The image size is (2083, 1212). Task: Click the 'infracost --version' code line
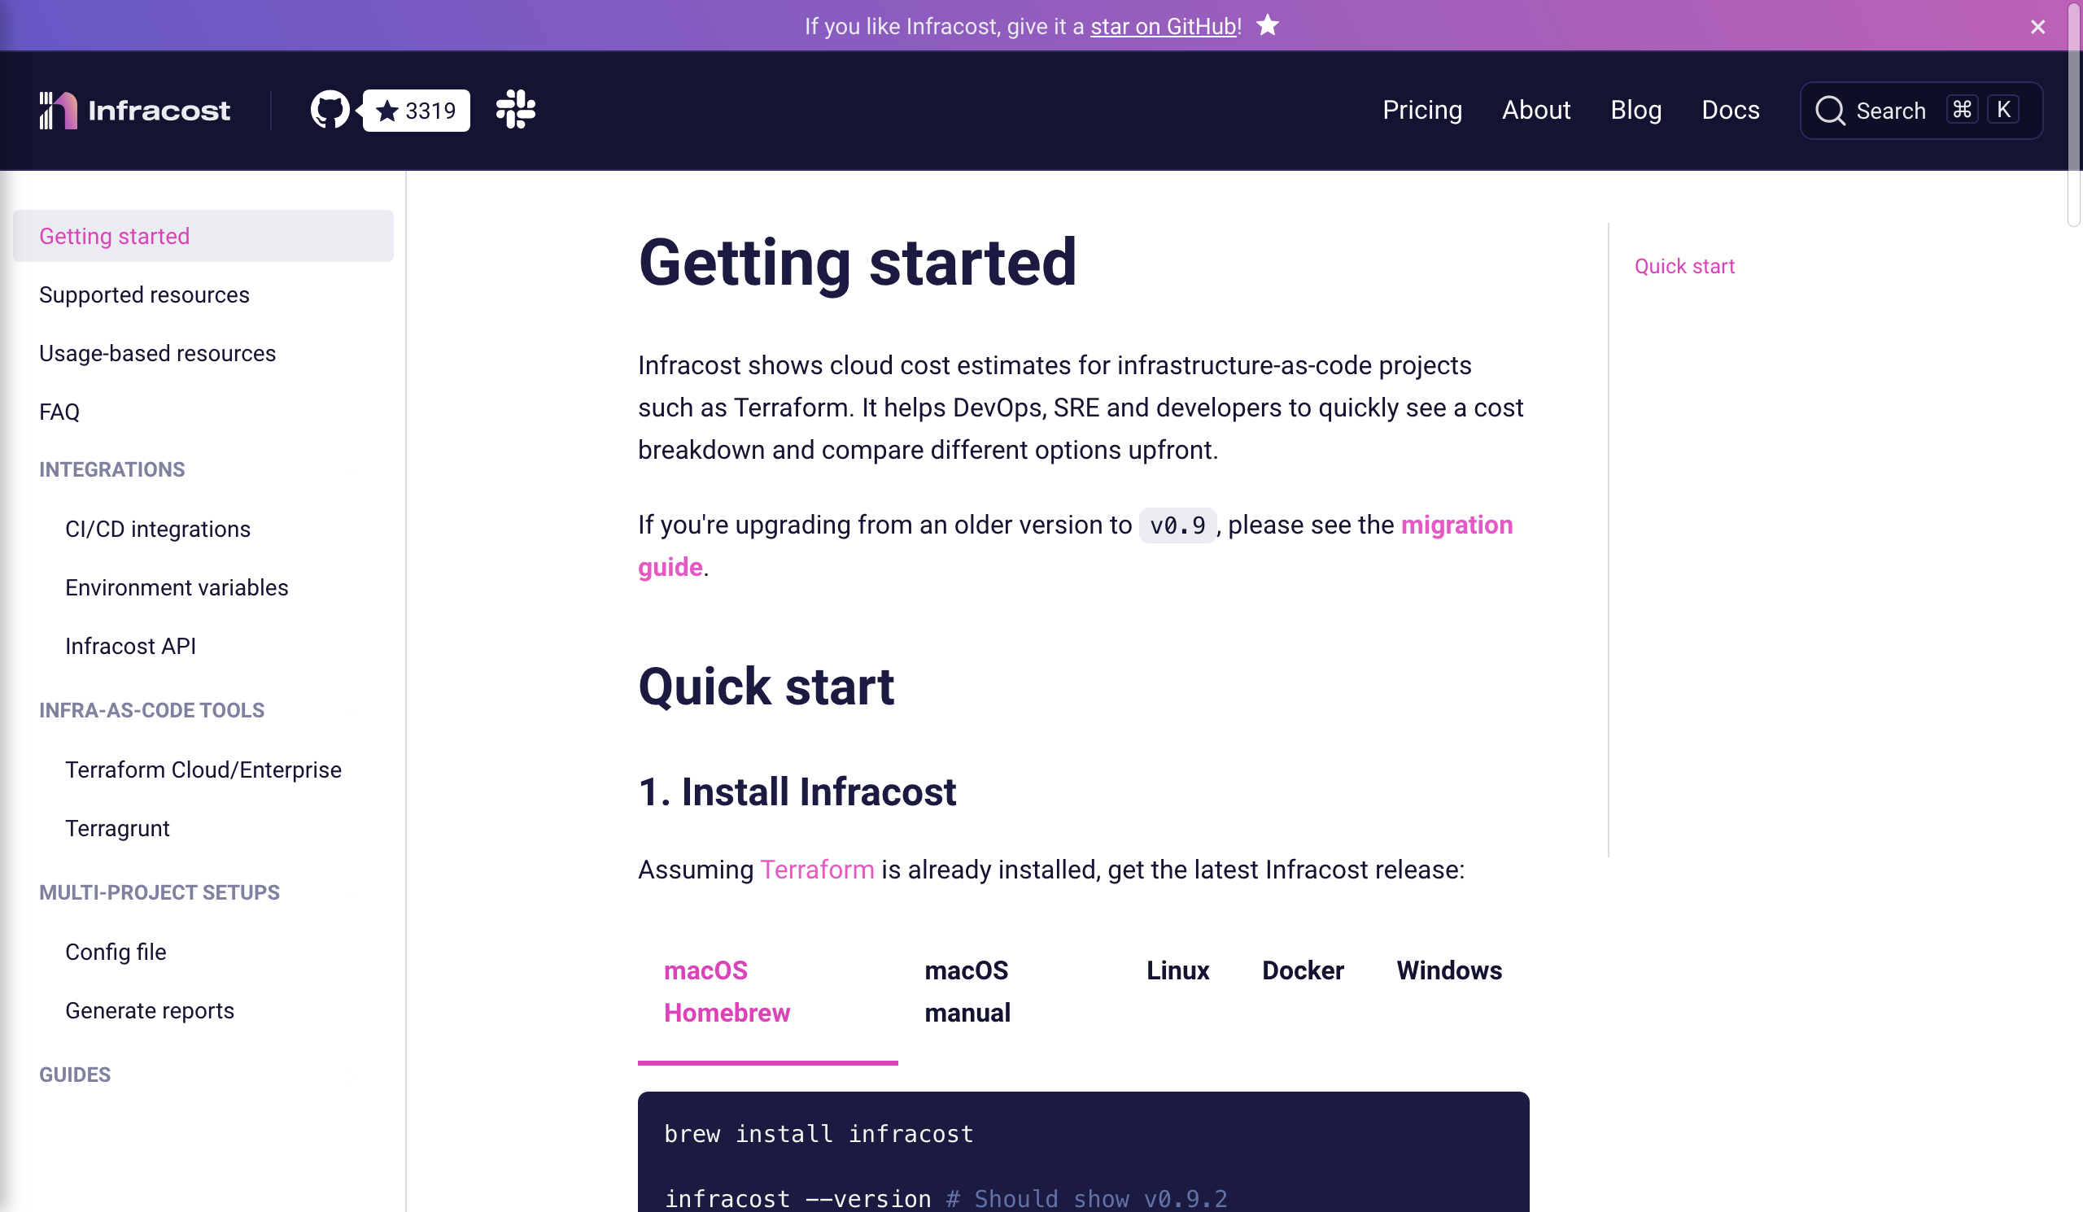[945, 1199]
